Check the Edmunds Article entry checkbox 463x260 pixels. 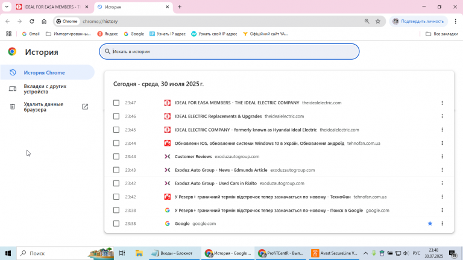click(x=116, y=170)
